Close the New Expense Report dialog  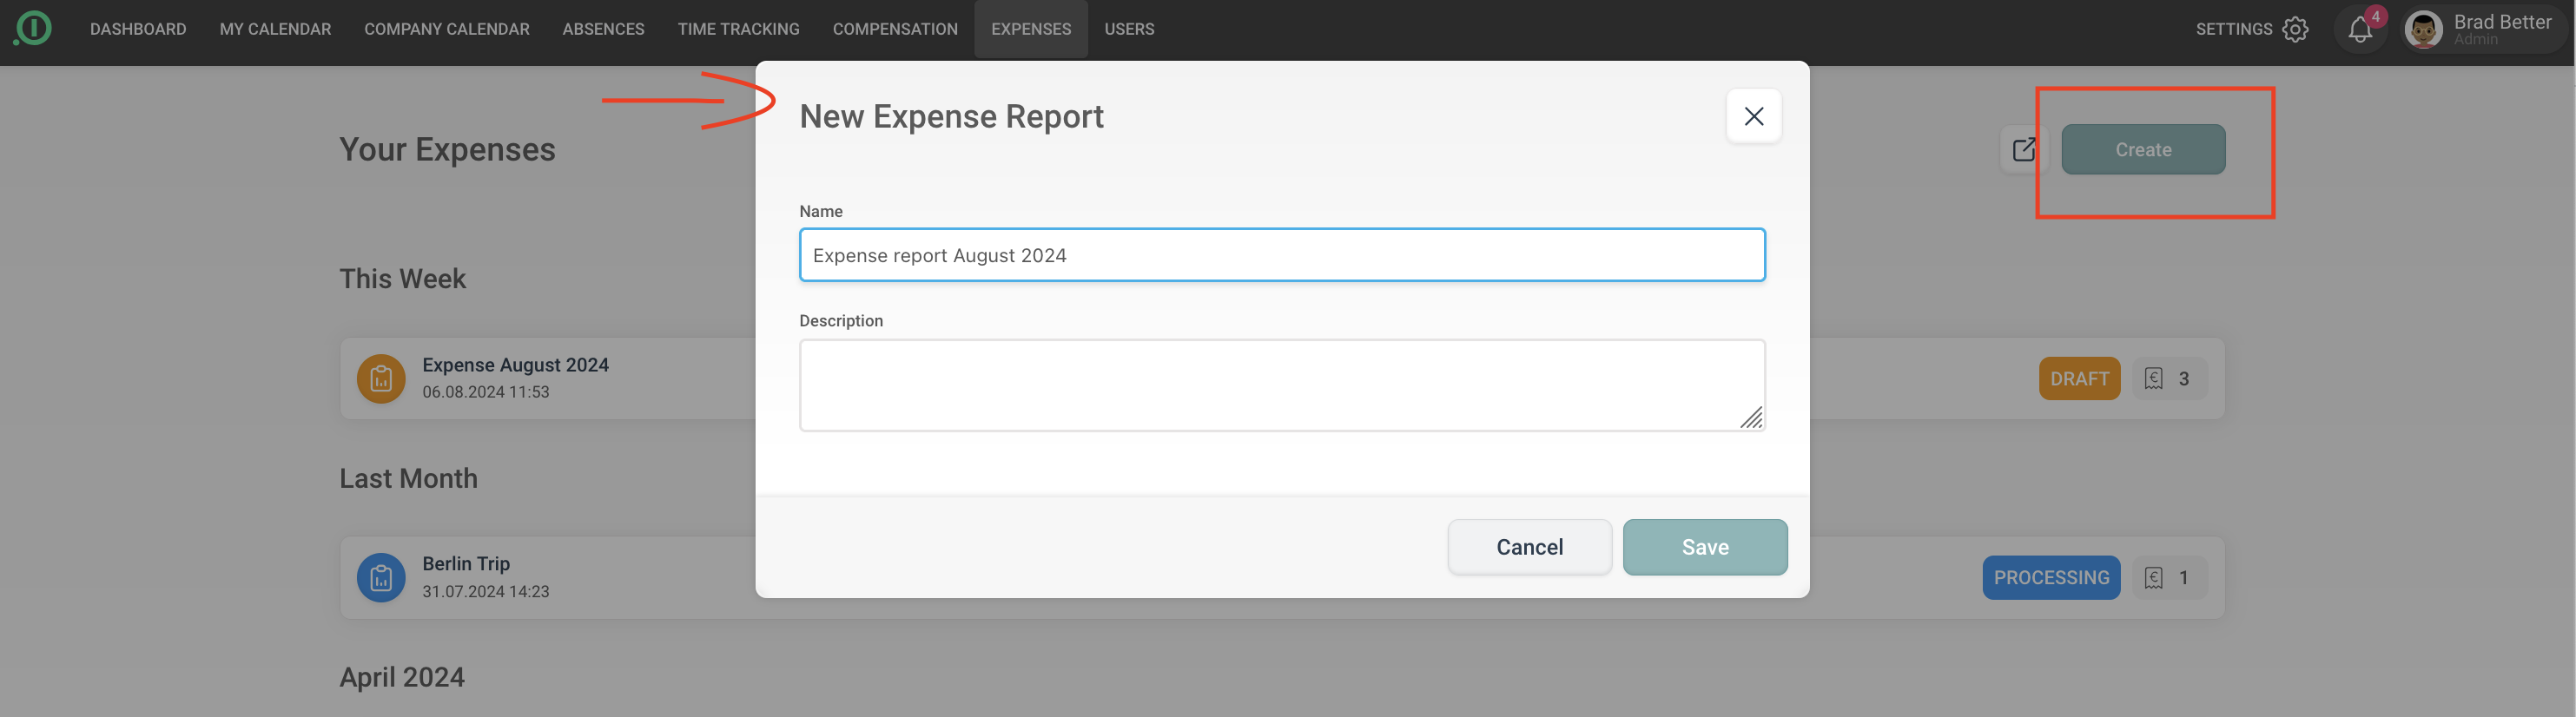(1753, 116)
